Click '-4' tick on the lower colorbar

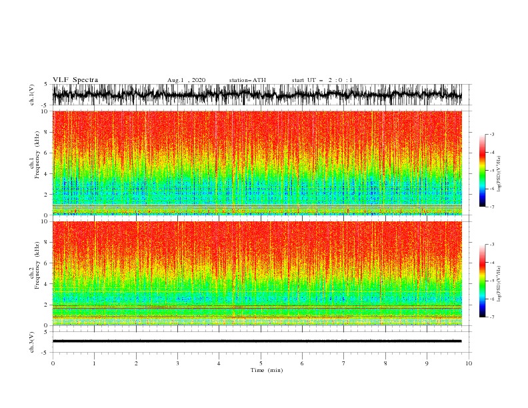[x=492, y=263]
